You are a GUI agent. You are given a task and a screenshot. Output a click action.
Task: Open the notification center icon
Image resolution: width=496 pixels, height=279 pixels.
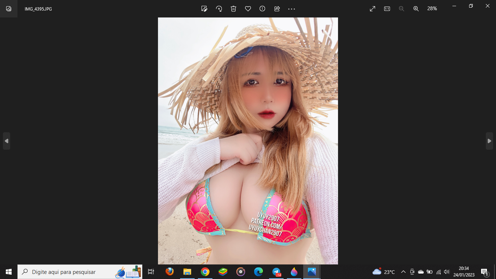[485, 272]
